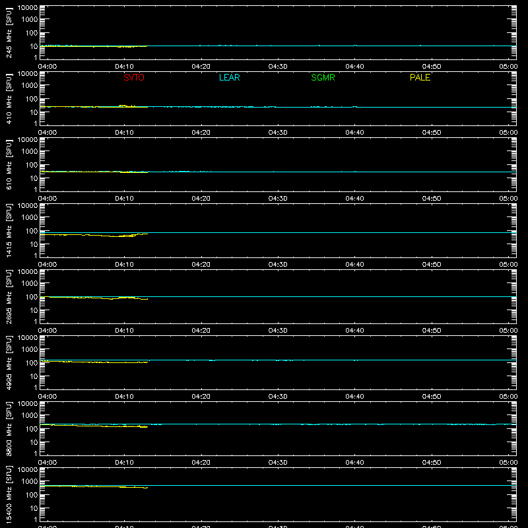Screen dimensions: 528x528
Task: Select the 1415 MHz [SFU] axis title
Action: [x=9, y=231]
